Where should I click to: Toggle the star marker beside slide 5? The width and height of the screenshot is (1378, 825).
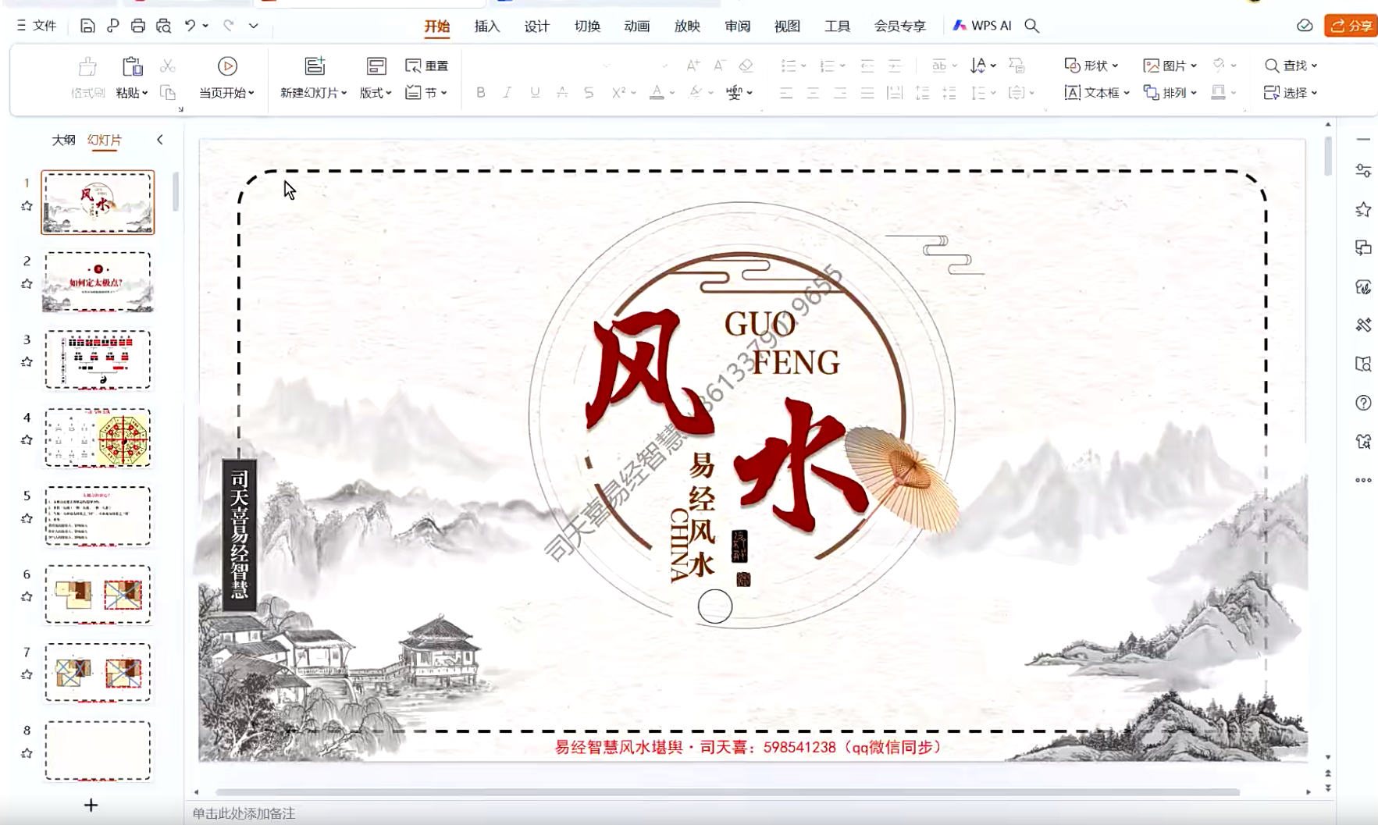[x=27, y=518]
